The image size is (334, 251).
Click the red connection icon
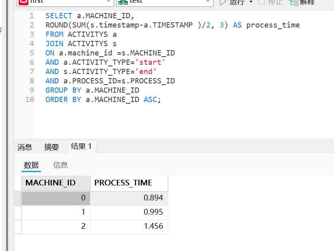pos(24,2)
